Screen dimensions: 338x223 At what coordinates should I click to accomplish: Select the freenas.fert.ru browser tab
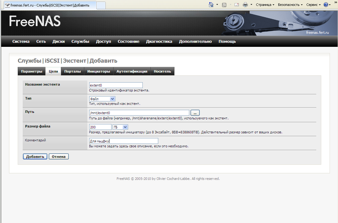(50, 5)
